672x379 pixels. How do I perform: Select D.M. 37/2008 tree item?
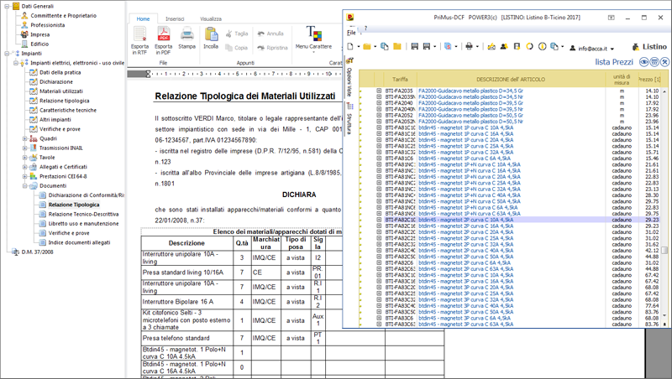click(x=37, y=252)
